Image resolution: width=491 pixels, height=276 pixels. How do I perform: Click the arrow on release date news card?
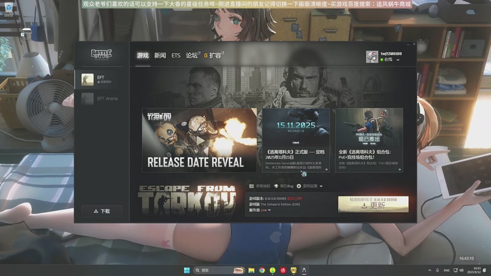tap(327, 169)
